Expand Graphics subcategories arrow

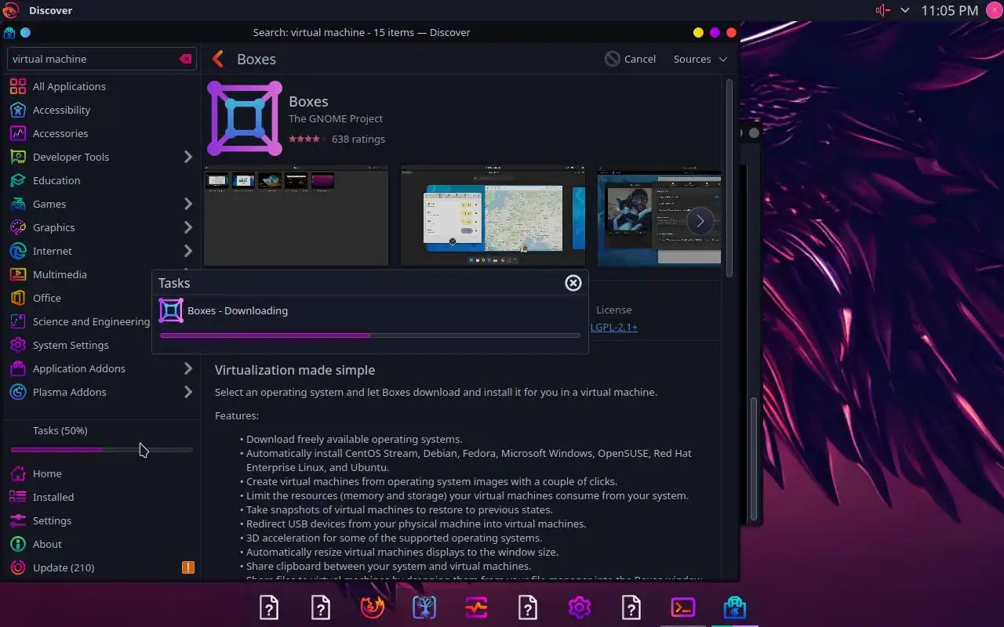point(188,227)
